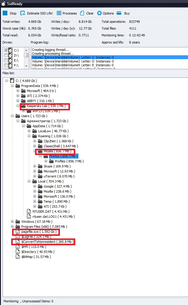
Task: Collapse the C: root node
Action: pyautogui.click(x=6, y=80)
